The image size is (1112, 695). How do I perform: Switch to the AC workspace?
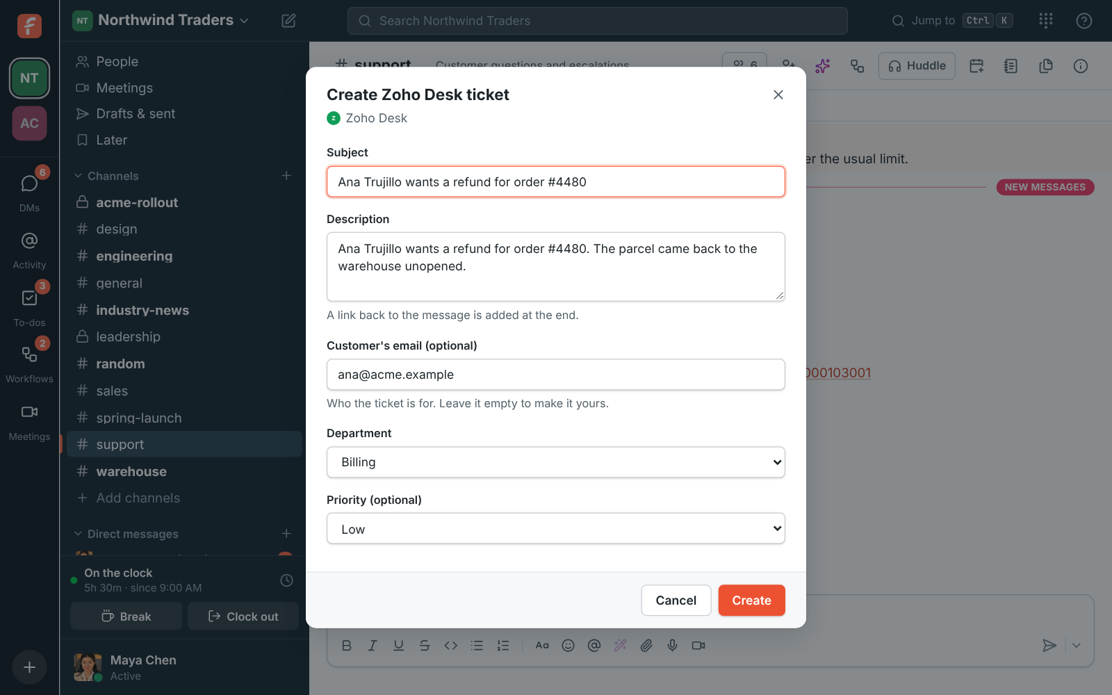29,123
